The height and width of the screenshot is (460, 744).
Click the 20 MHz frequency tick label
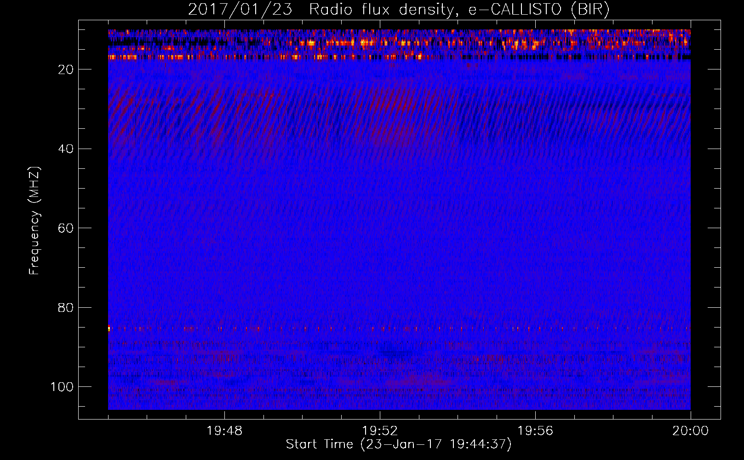click(x=66, y=69)
